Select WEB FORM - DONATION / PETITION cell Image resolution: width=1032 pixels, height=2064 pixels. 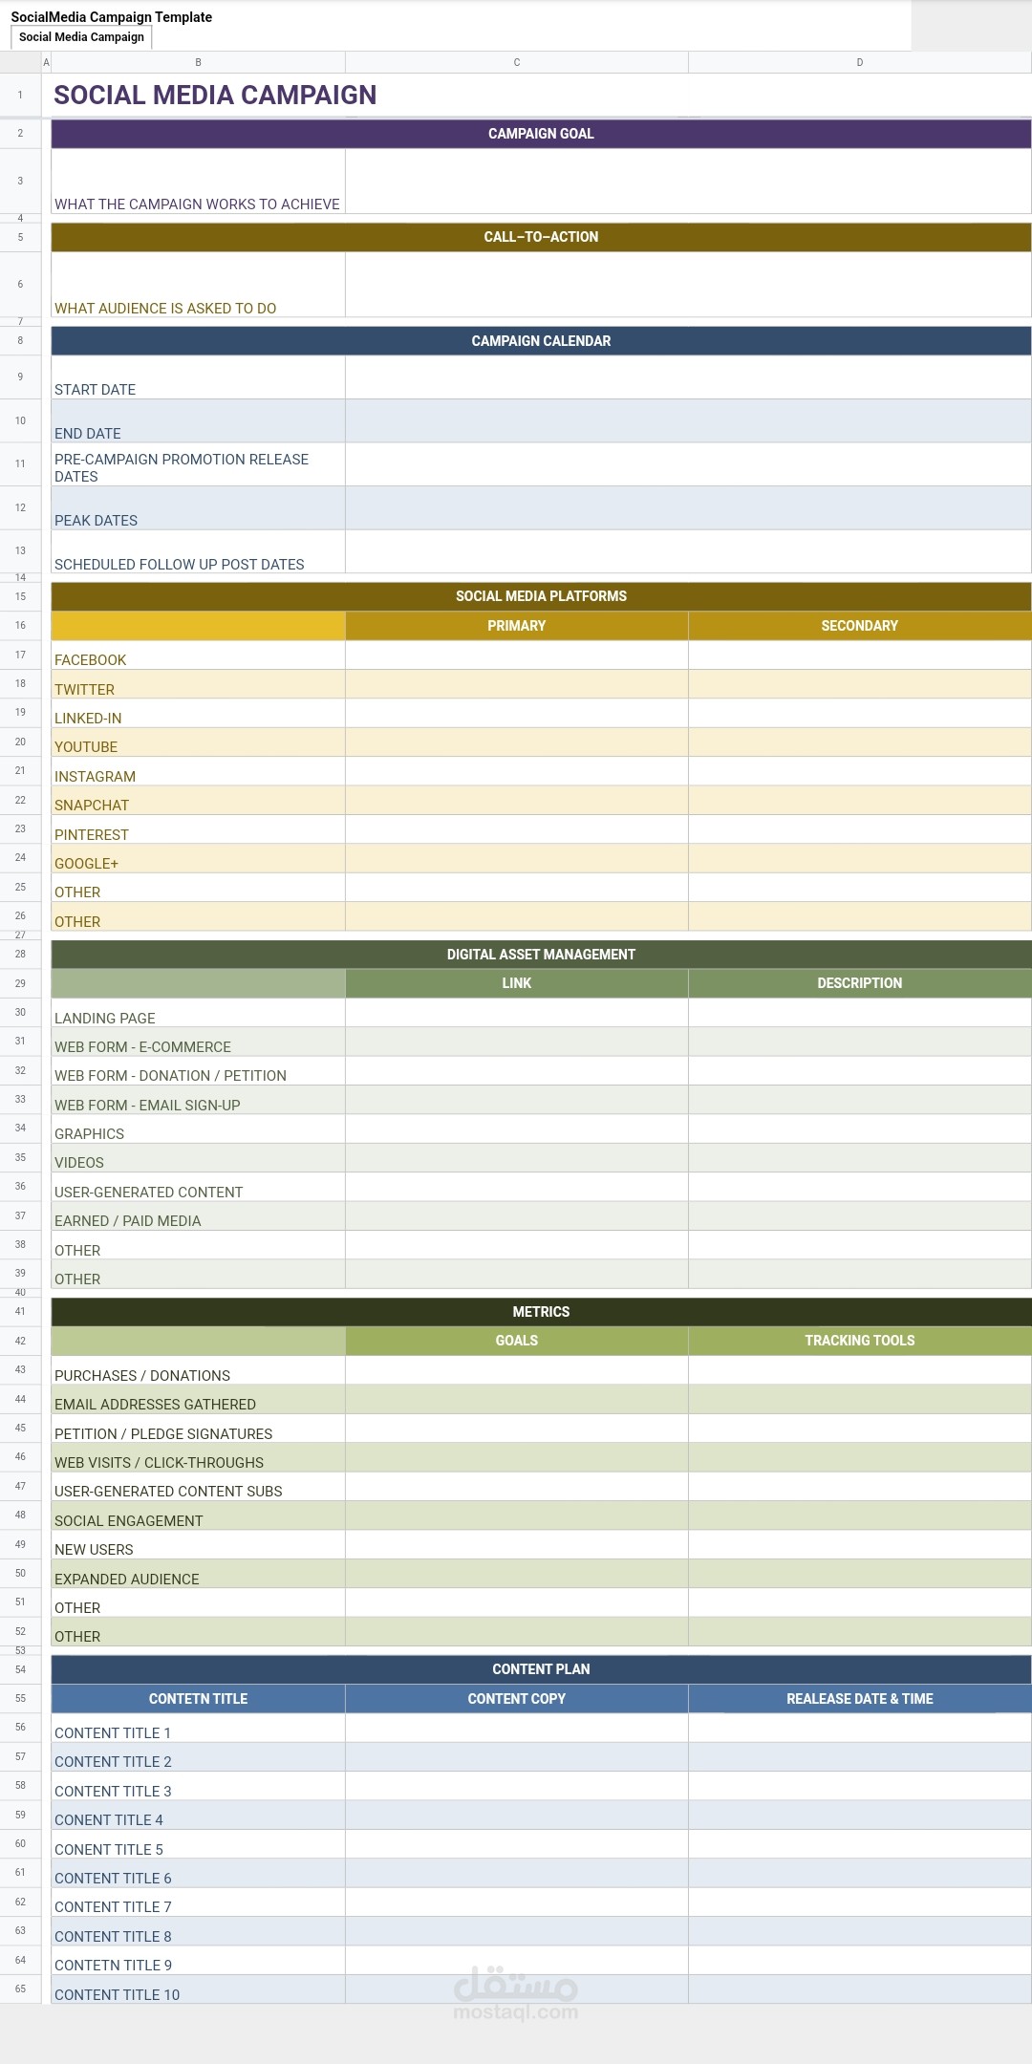pos(198,1070)
